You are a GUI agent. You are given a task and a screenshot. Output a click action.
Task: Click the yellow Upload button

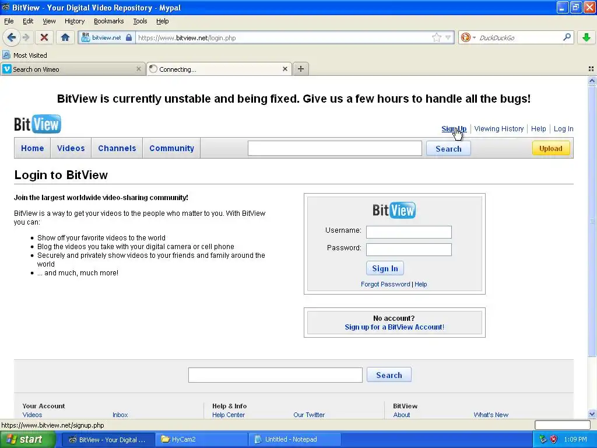point(550,148)
